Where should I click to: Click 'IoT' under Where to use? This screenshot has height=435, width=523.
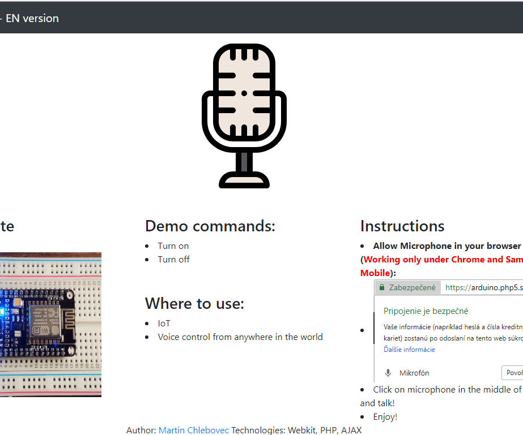click(x=164, y=323)
